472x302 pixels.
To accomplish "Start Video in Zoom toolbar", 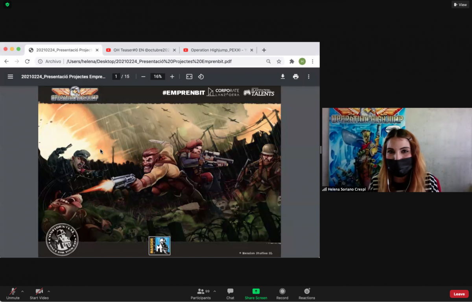I will [x=39, y=293].
